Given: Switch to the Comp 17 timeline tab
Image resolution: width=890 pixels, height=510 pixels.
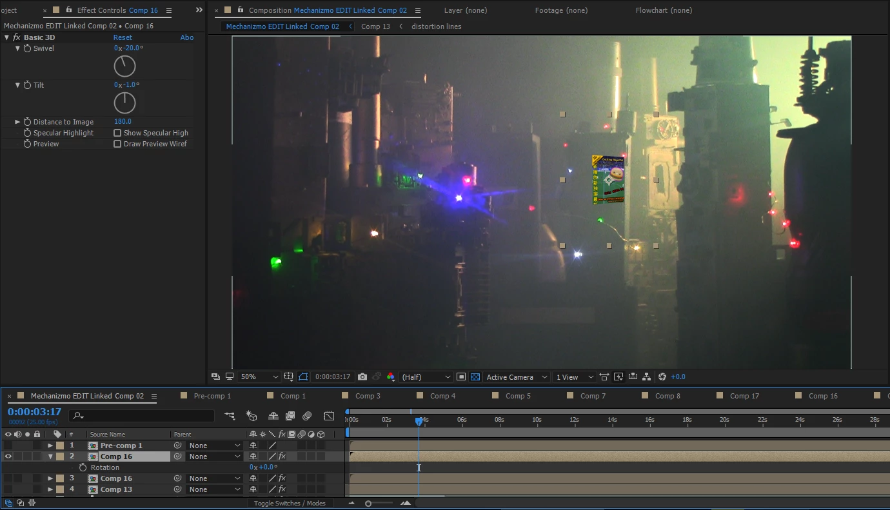Looking at the screenshot, I should pos(744,396).
